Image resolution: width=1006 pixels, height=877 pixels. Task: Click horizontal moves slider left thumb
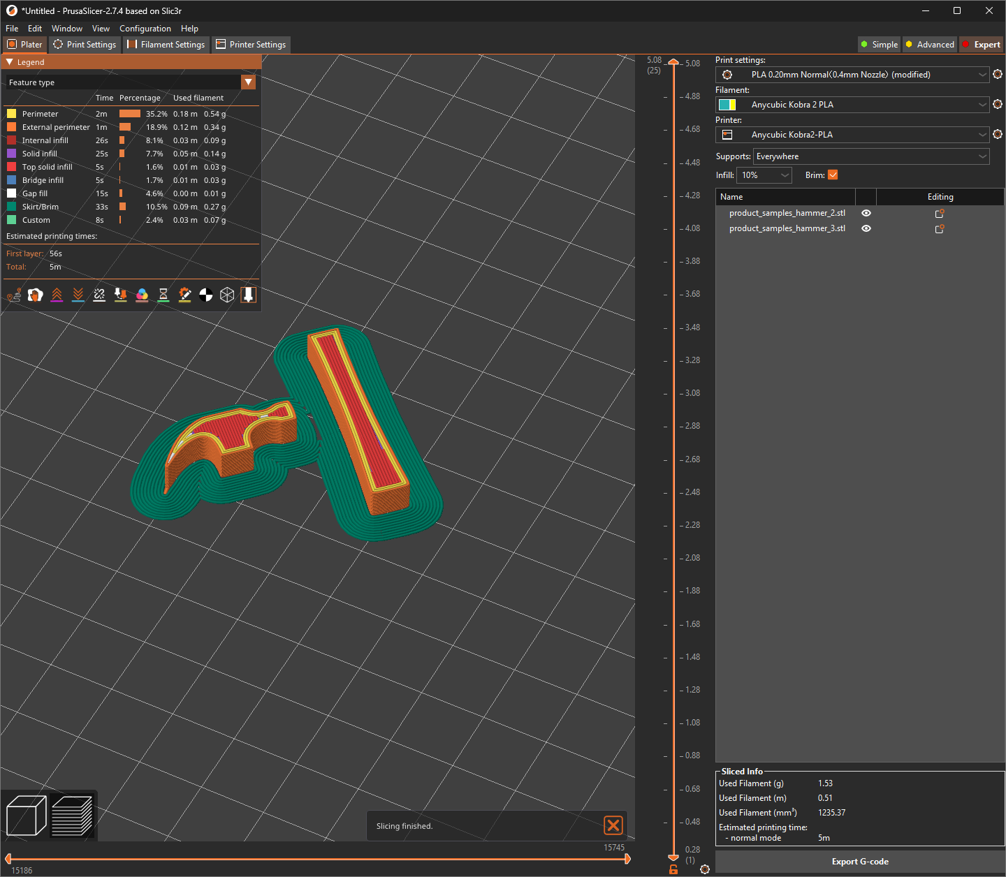[x=8, y=859]
